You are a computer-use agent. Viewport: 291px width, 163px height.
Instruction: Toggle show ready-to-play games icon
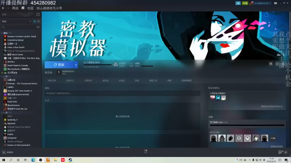tap(39, 21)
